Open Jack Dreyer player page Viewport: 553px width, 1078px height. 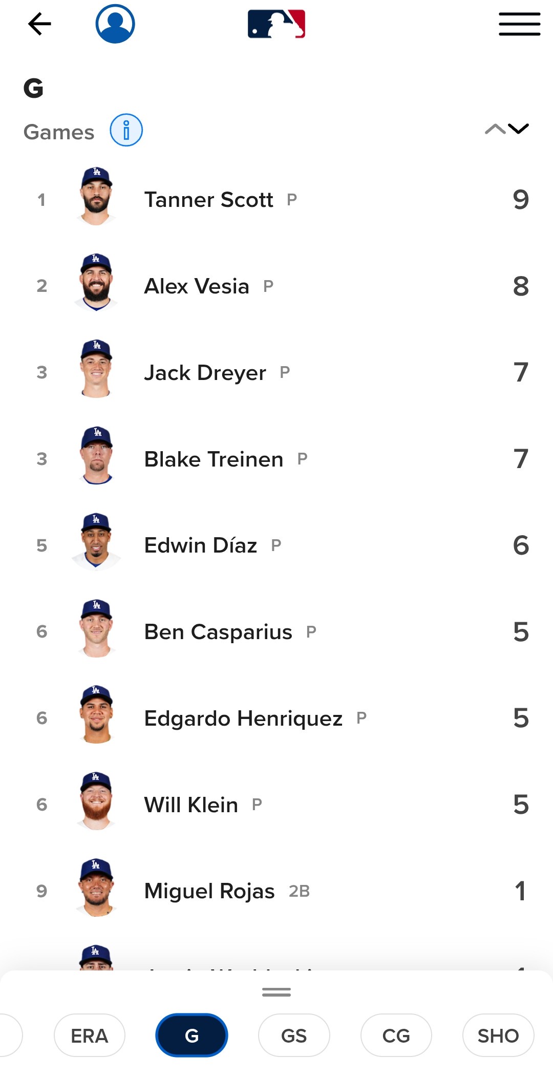(x=205, y=373)
